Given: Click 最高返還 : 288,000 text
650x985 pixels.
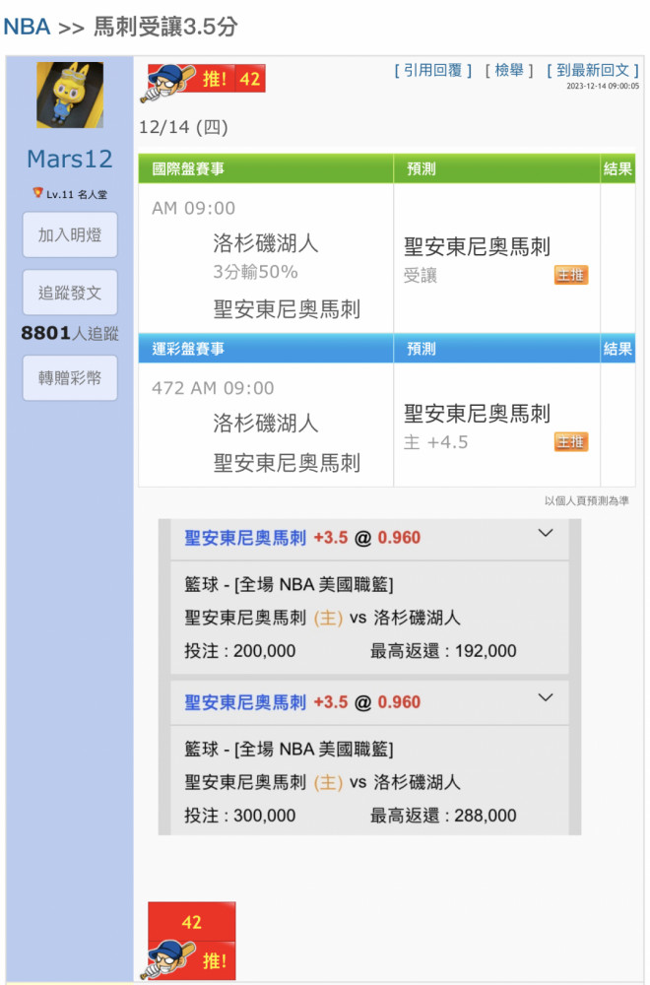Looking at the screenshot, I should 443,815.
